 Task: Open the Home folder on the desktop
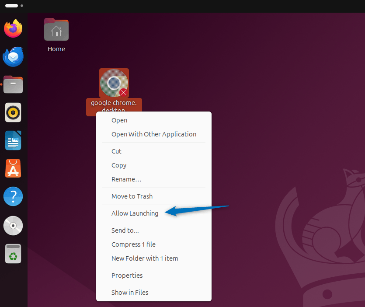[x=56, y=29]
